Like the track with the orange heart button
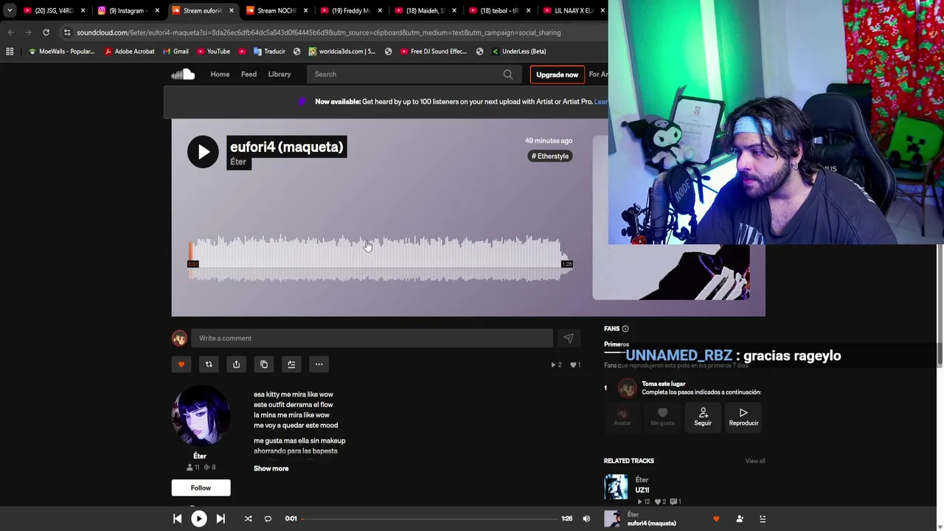The image size is (944, 531). click(x=181, y=364)
